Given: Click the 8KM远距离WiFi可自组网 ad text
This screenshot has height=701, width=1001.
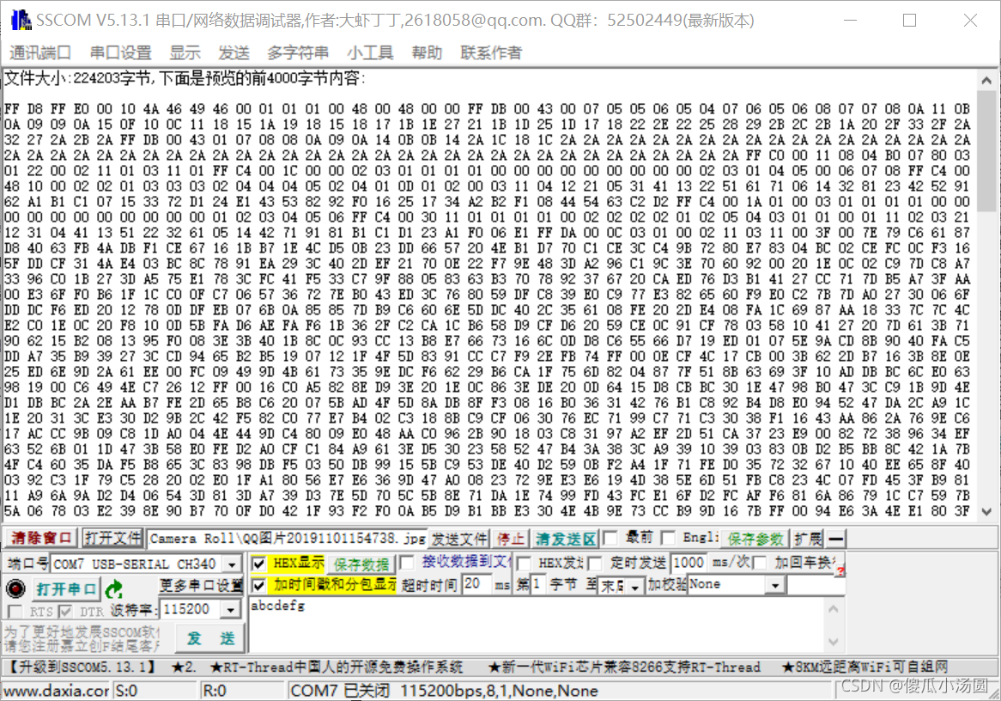Looking at the screenshot, I should point(865,667).
